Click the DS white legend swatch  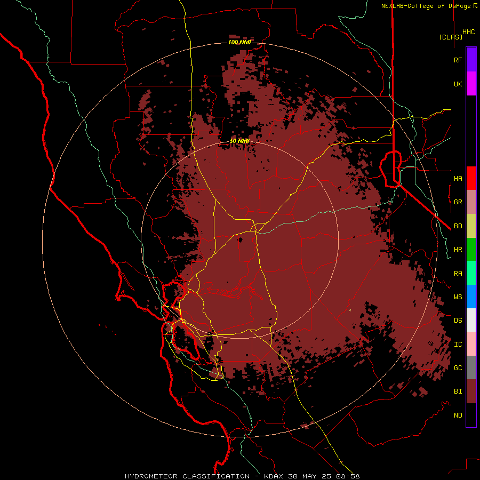click(471, 320)
